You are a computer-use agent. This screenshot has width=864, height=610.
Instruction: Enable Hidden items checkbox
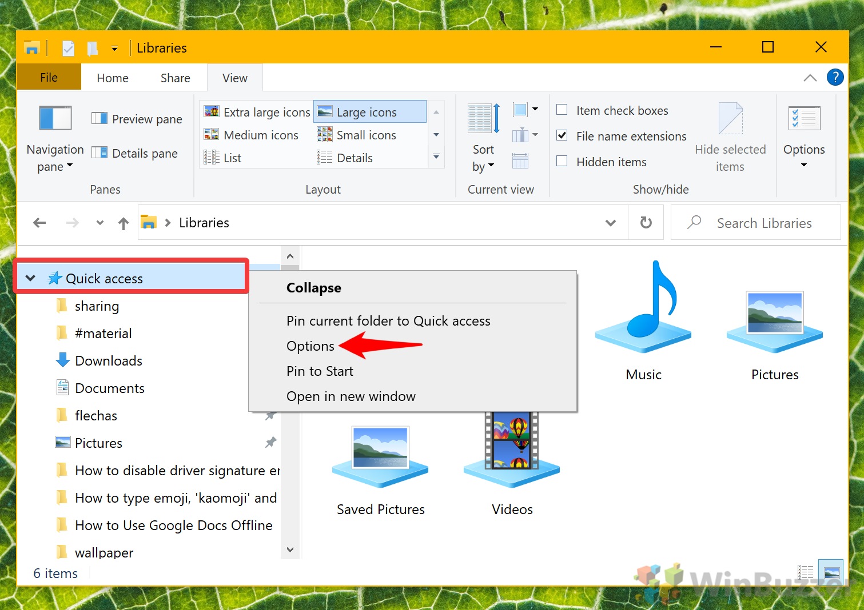click(x=562, y=161)
